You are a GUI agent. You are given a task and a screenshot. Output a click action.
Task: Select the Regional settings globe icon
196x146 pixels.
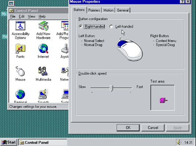point(21,94)
